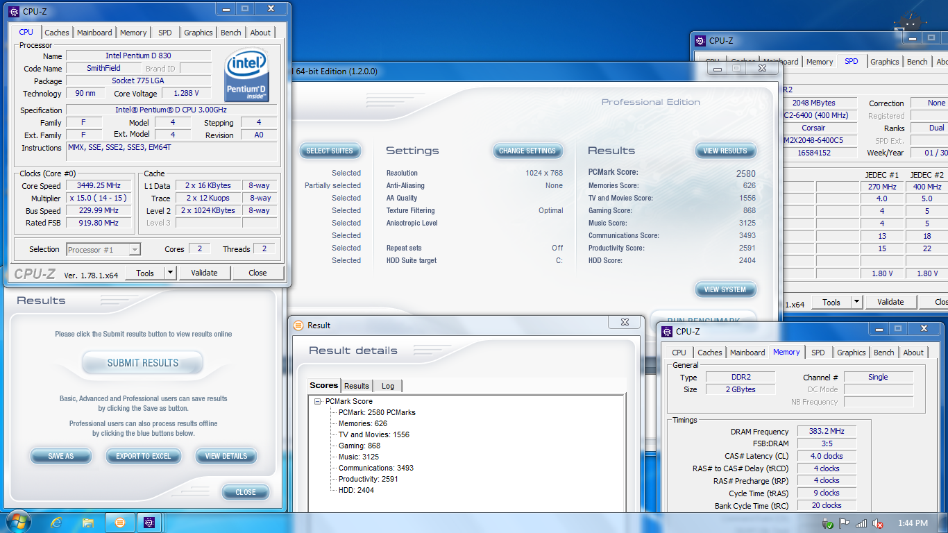
Task: Click the Close button in top-left CPU-Z
Action: click(x=257, y=273)
